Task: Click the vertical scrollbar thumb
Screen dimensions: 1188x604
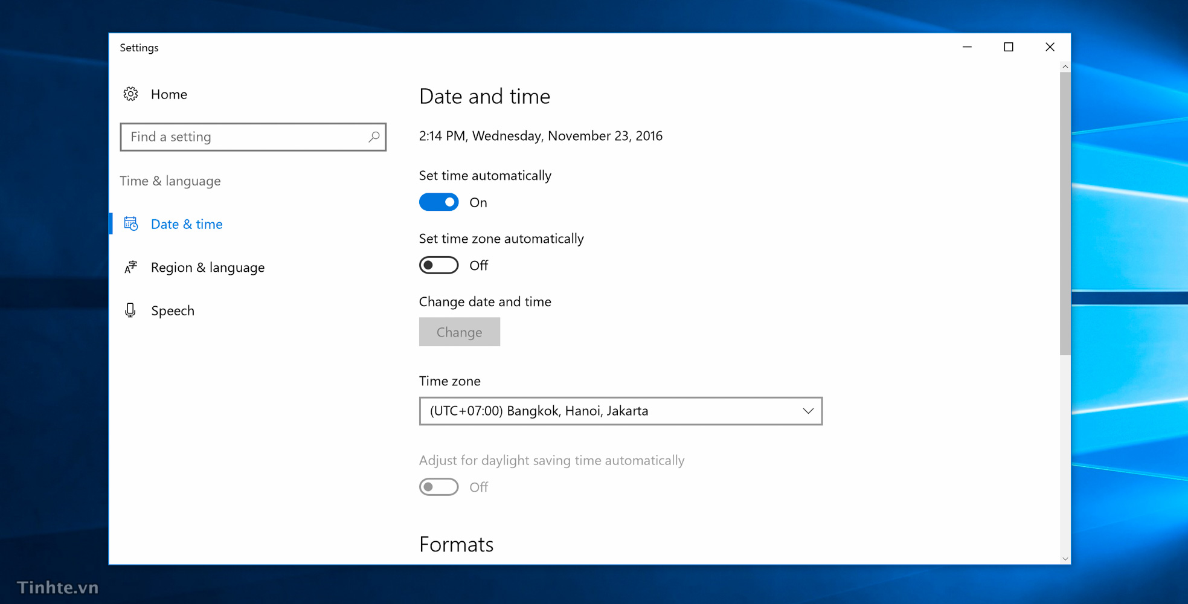Action: coord(1065,213)
